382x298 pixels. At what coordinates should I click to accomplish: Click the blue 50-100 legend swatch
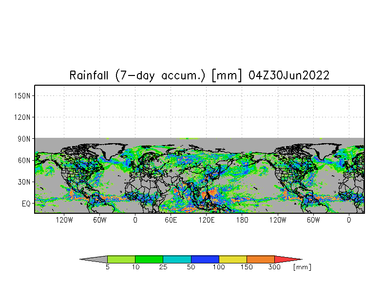[x=205, y=259]
